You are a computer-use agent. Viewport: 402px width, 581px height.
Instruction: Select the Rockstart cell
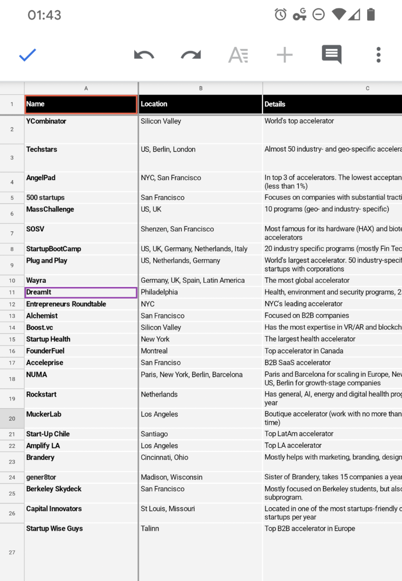click(81, 399)
